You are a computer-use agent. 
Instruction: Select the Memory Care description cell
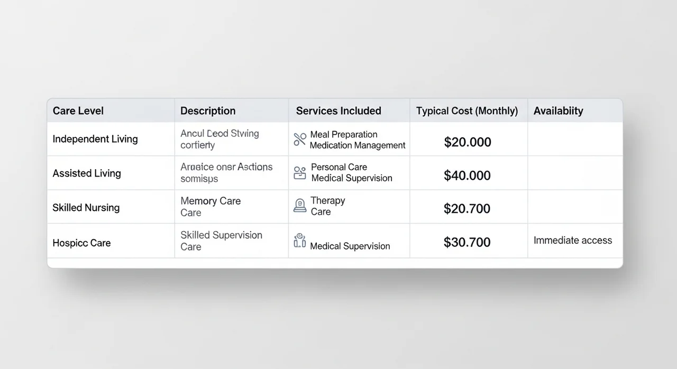click(x=211, y=207)
